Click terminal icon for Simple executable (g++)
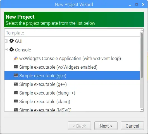The width and height of the screenshot is (148, 134). click(16, 84)
